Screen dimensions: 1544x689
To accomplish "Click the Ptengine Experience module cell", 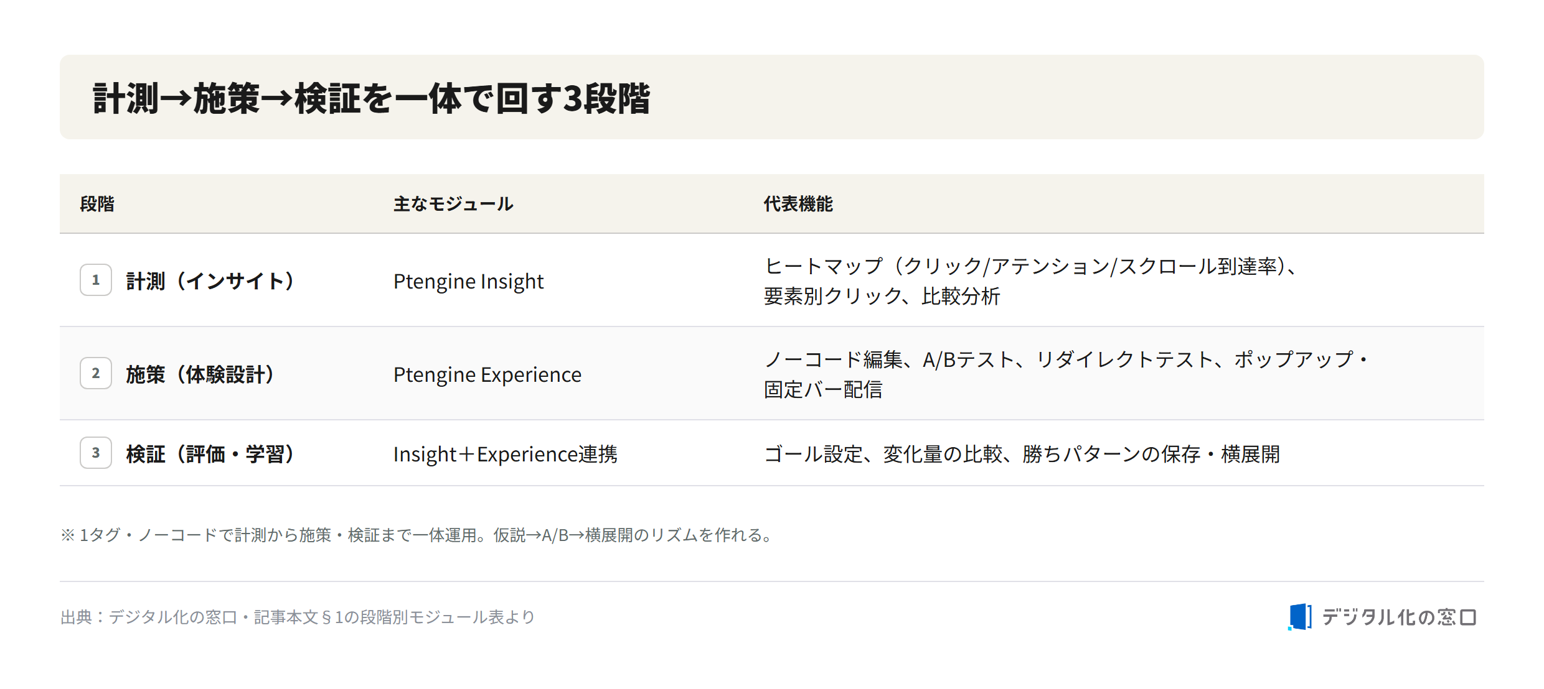I will point(487,374).
